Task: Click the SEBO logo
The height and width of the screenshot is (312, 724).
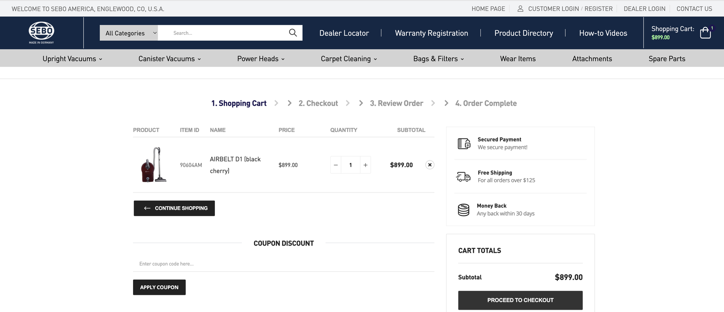Action: coord(41,32)
